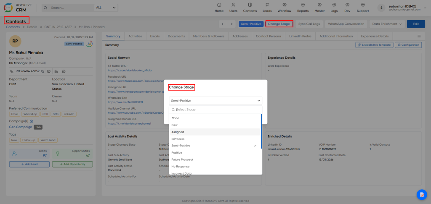Click the phone call icon
431x204 pixels.
pos(11,71)
